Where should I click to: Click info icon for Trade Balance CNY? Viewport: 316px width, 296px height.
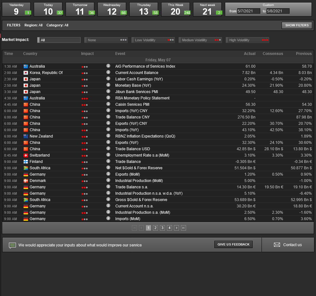(108, 117)
